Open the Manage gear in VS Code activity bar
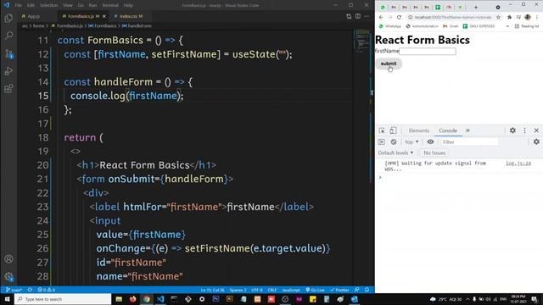 click(x=8, y=276)
